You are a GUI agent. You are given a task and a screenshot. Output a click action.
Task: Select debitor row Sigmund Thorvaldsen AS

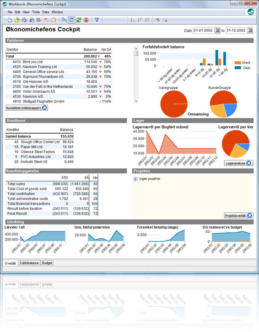pyautogui.click(x=59, y=77)
